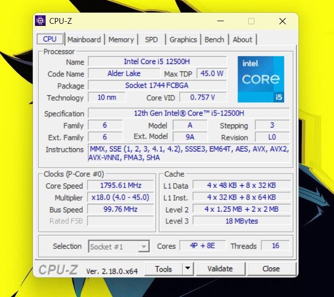The height and width of the screenshot is (297, 334).
Task: Select the SPD tab
Action: (151, 40)
